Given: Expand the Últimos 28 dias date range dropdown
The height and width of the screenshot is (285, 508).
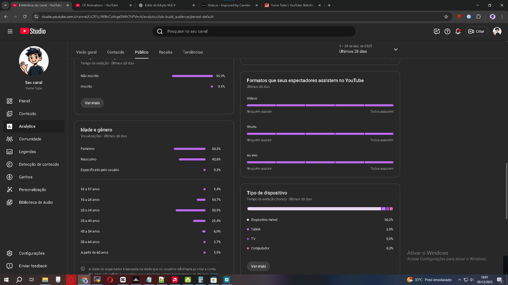Looking at the screenshot, I should (396, 49).
